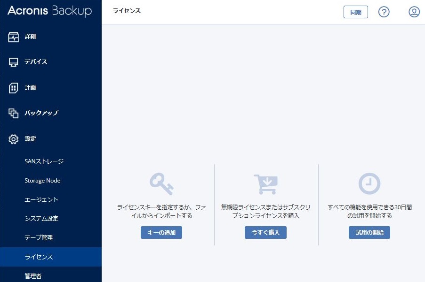This screenshot has width=425, height=282.
Task: Click the ライセンス page title
Action: [127, 11]
